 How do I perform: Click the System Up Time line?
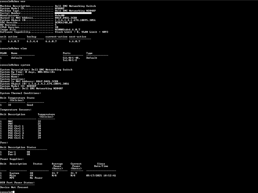tap(28, 72)
